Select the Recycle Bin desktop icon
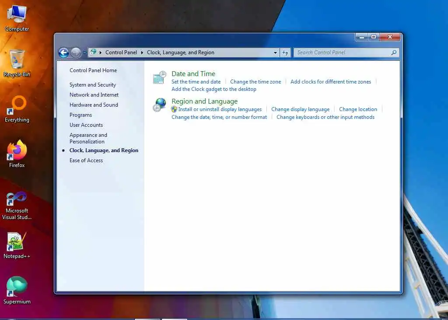The width and height of the screenshot is (448, 320). (17, 63)
